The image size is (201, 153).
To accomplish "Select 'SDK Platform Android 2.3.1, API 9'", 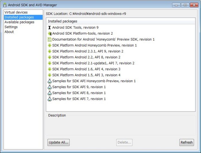I will (88, 51).
